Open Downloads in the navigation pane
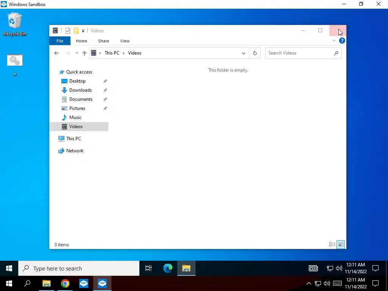Image resolution: width=388 pixels, height=291 pixels. point(80,90)
